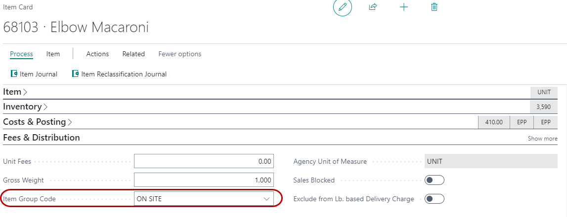567x217 pixels.
Task: Click the share icon
Action: point(373,7)
